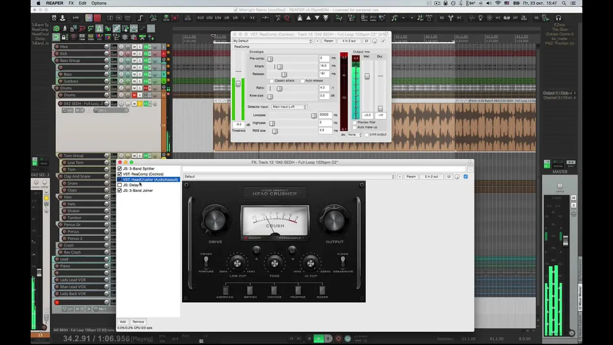Screen dimensions: 613x345
Task: Solo the Kick track
Action: [140, 54]
